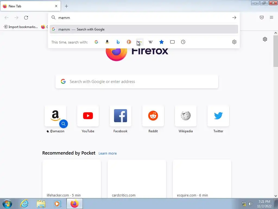Search history using the clock icon
The width and height of the screenshot is (278, 209).
point(183,42)
